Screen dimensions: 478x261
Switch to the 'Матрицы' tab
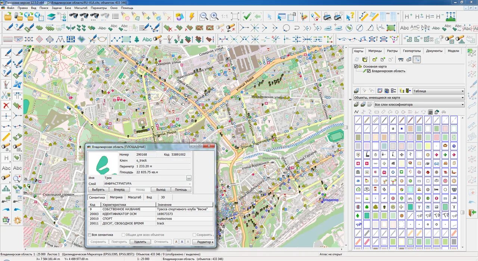(x=375, y=51)
